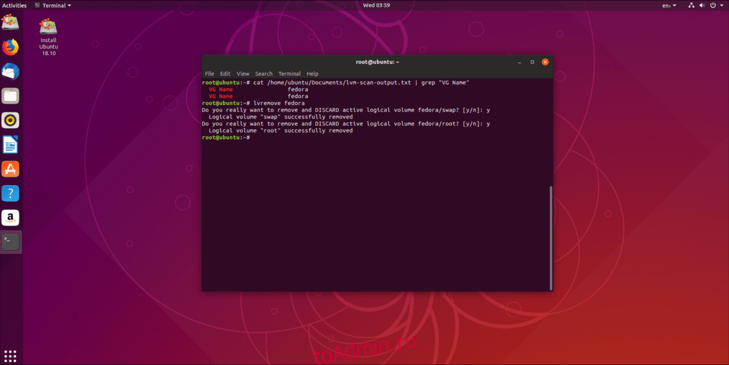The width and height of the screenshot is (729, 365).
Task: Click the Amazon dock icon
Action: [10, 217]
